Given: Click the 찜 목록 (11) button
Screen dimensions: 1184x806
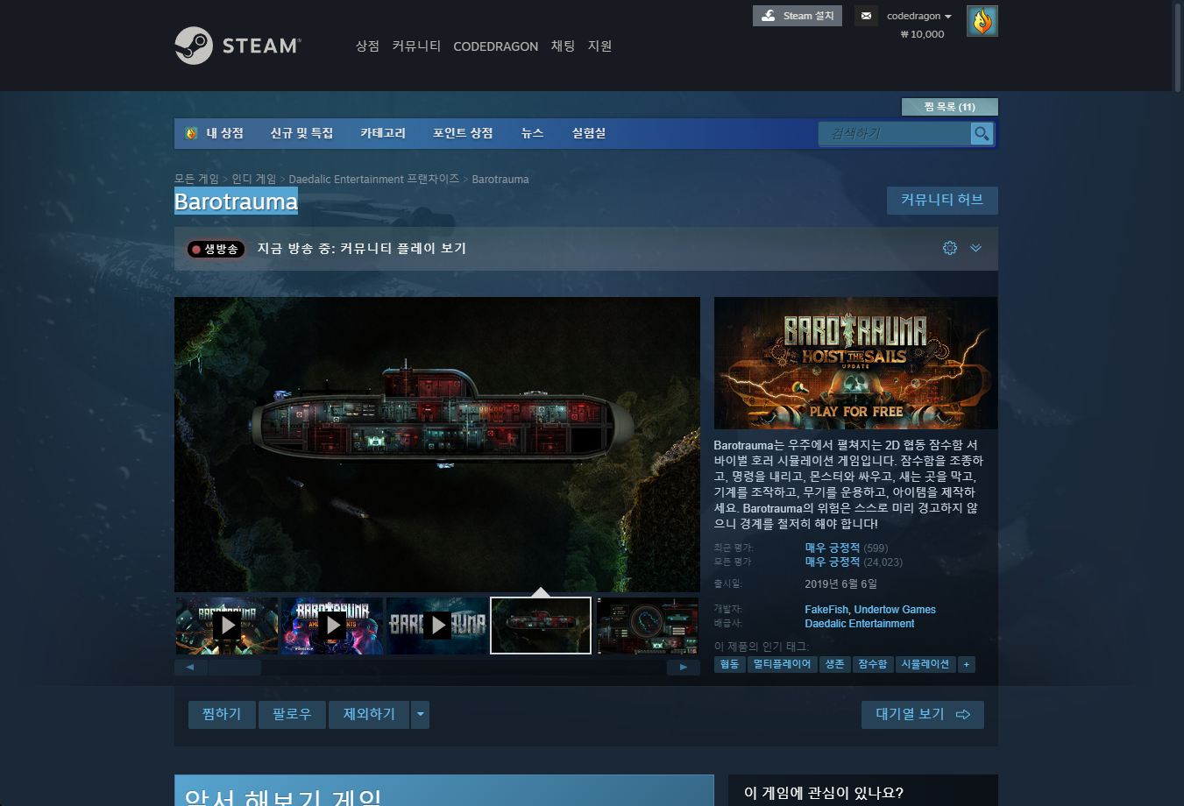Looking at the screenshot, I should (x=950, y=107).
